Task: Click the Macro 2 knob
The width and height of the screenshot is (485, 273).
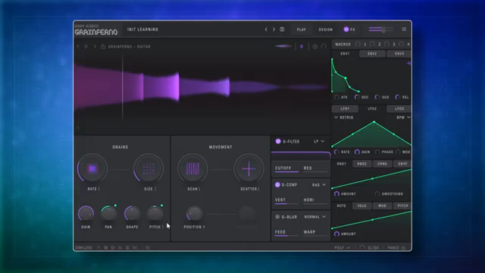Action: click(372, 44)
